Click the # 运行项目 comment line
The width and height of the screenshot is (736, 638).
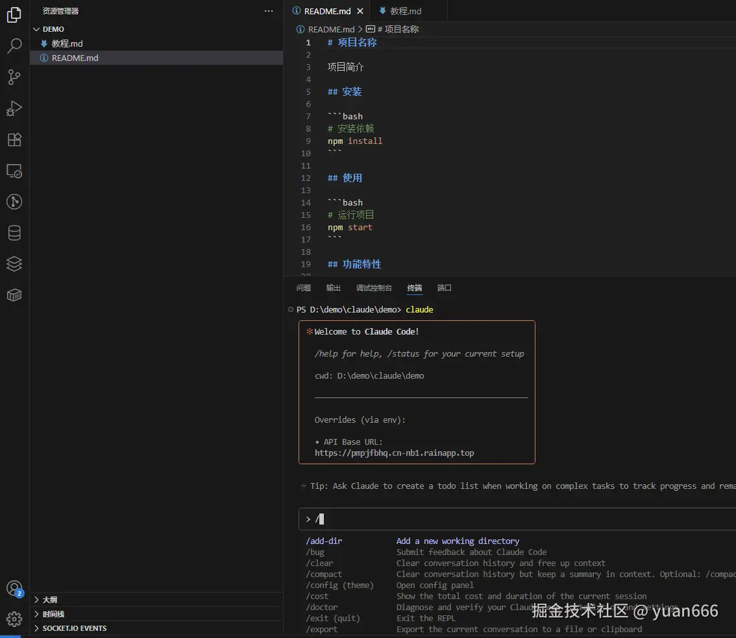coord(350,215)
